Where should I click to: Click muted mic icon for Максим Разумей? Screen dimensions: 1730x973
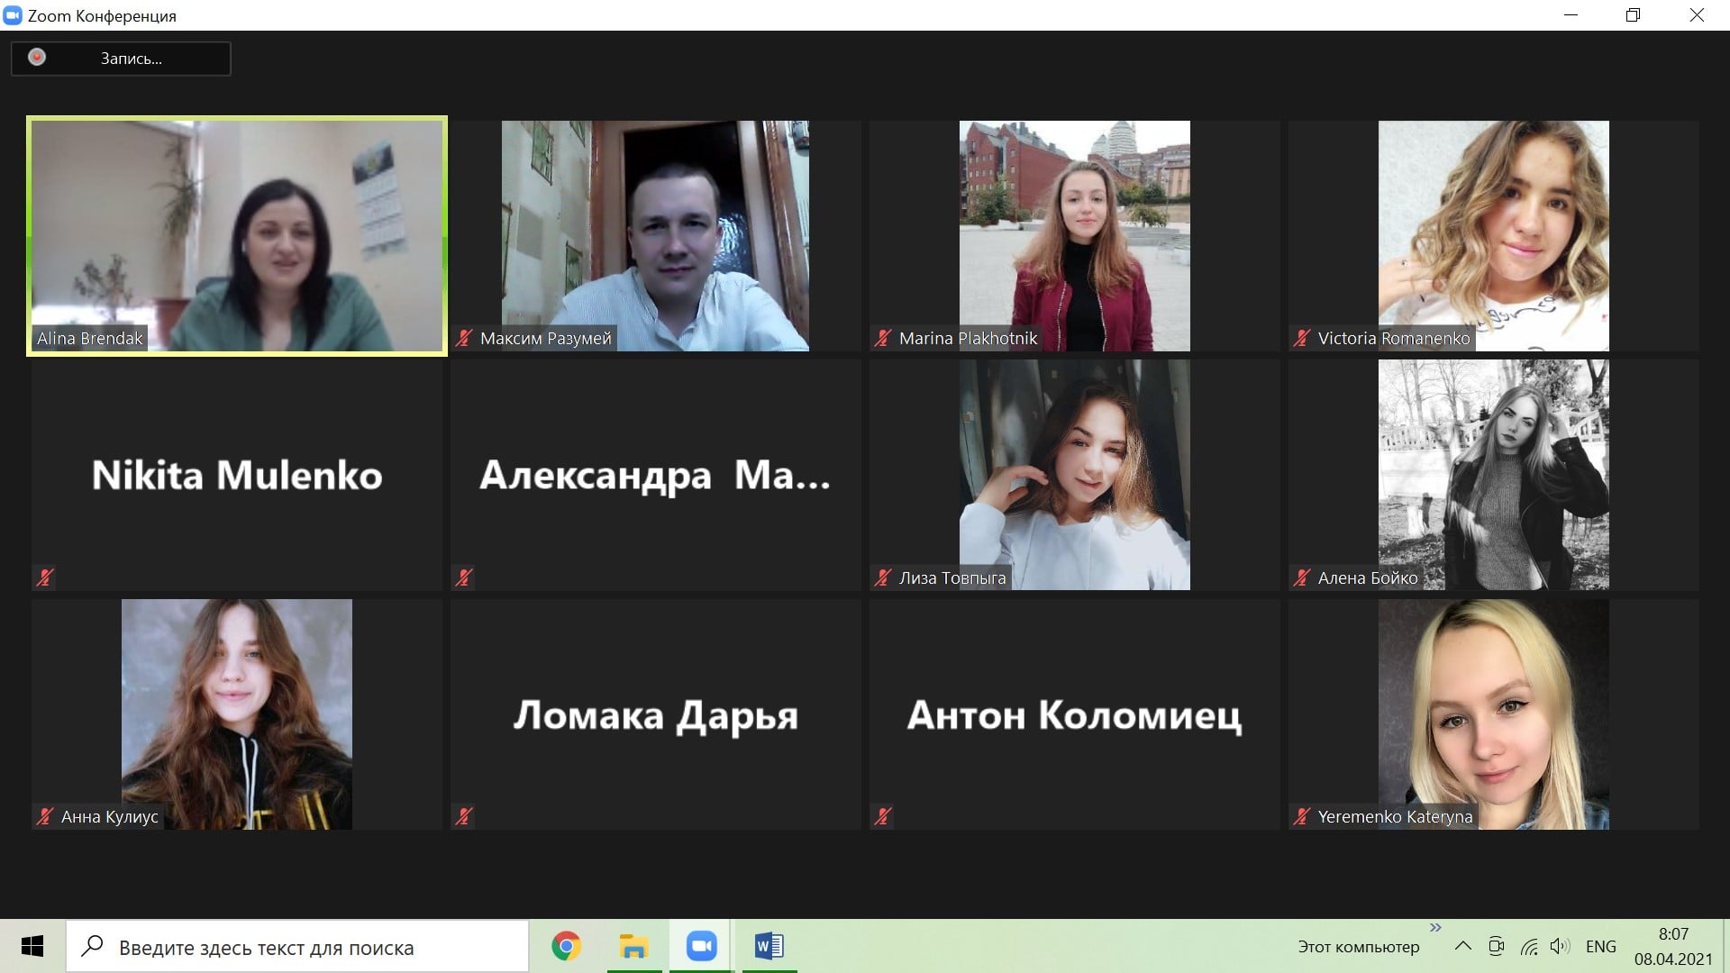pyautogui.click(x=464, y=339)
